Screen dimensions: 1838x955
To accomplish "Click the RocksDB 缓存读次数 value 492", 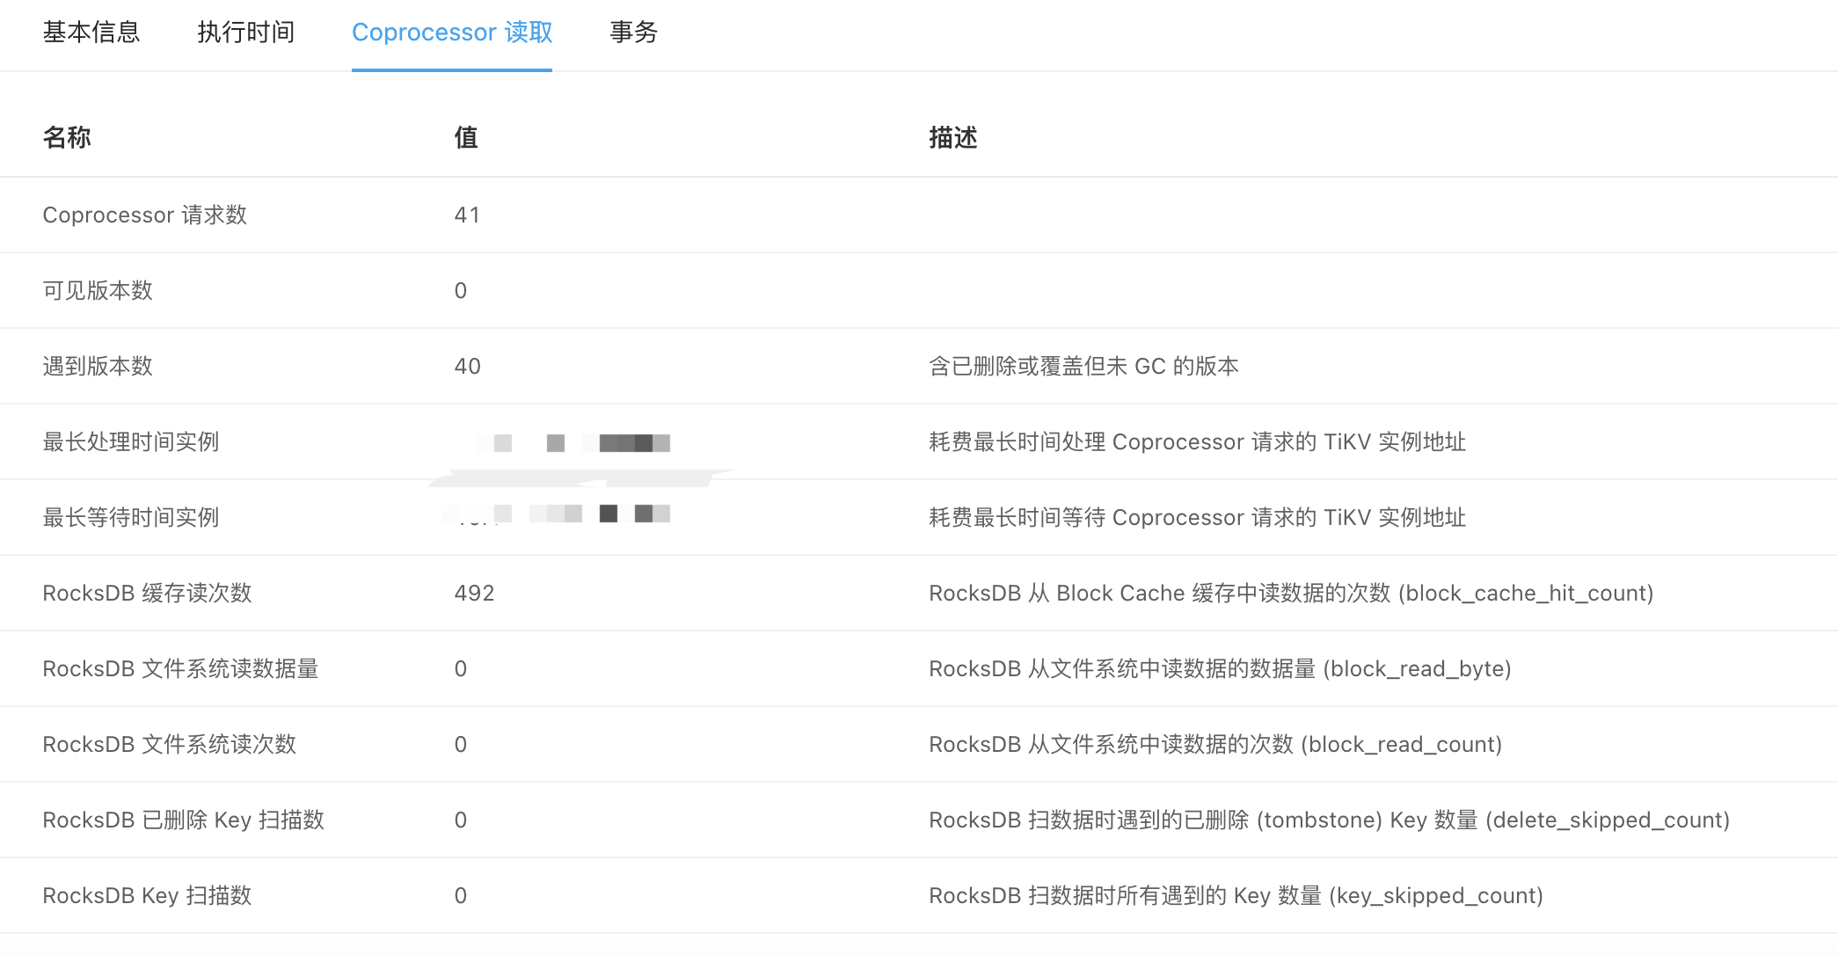I will [474, 593].
